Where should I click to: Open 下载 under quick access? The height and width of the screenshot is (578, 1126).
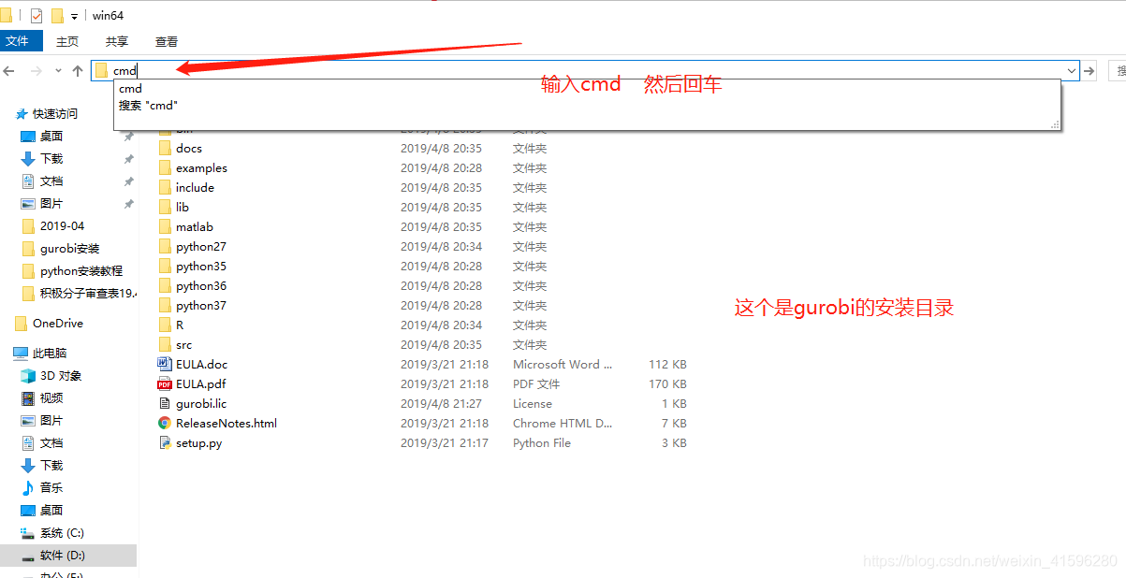pyautogui.click(x=51, y=159)
